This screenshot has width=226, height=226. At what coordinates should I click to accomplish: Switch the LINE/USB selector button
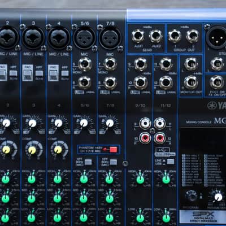[171, 162]
